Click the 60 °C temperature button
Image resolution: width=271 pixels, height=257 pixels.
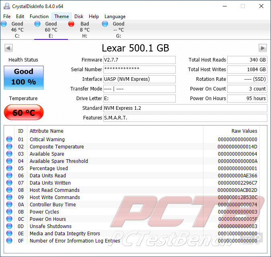(24, 112)
